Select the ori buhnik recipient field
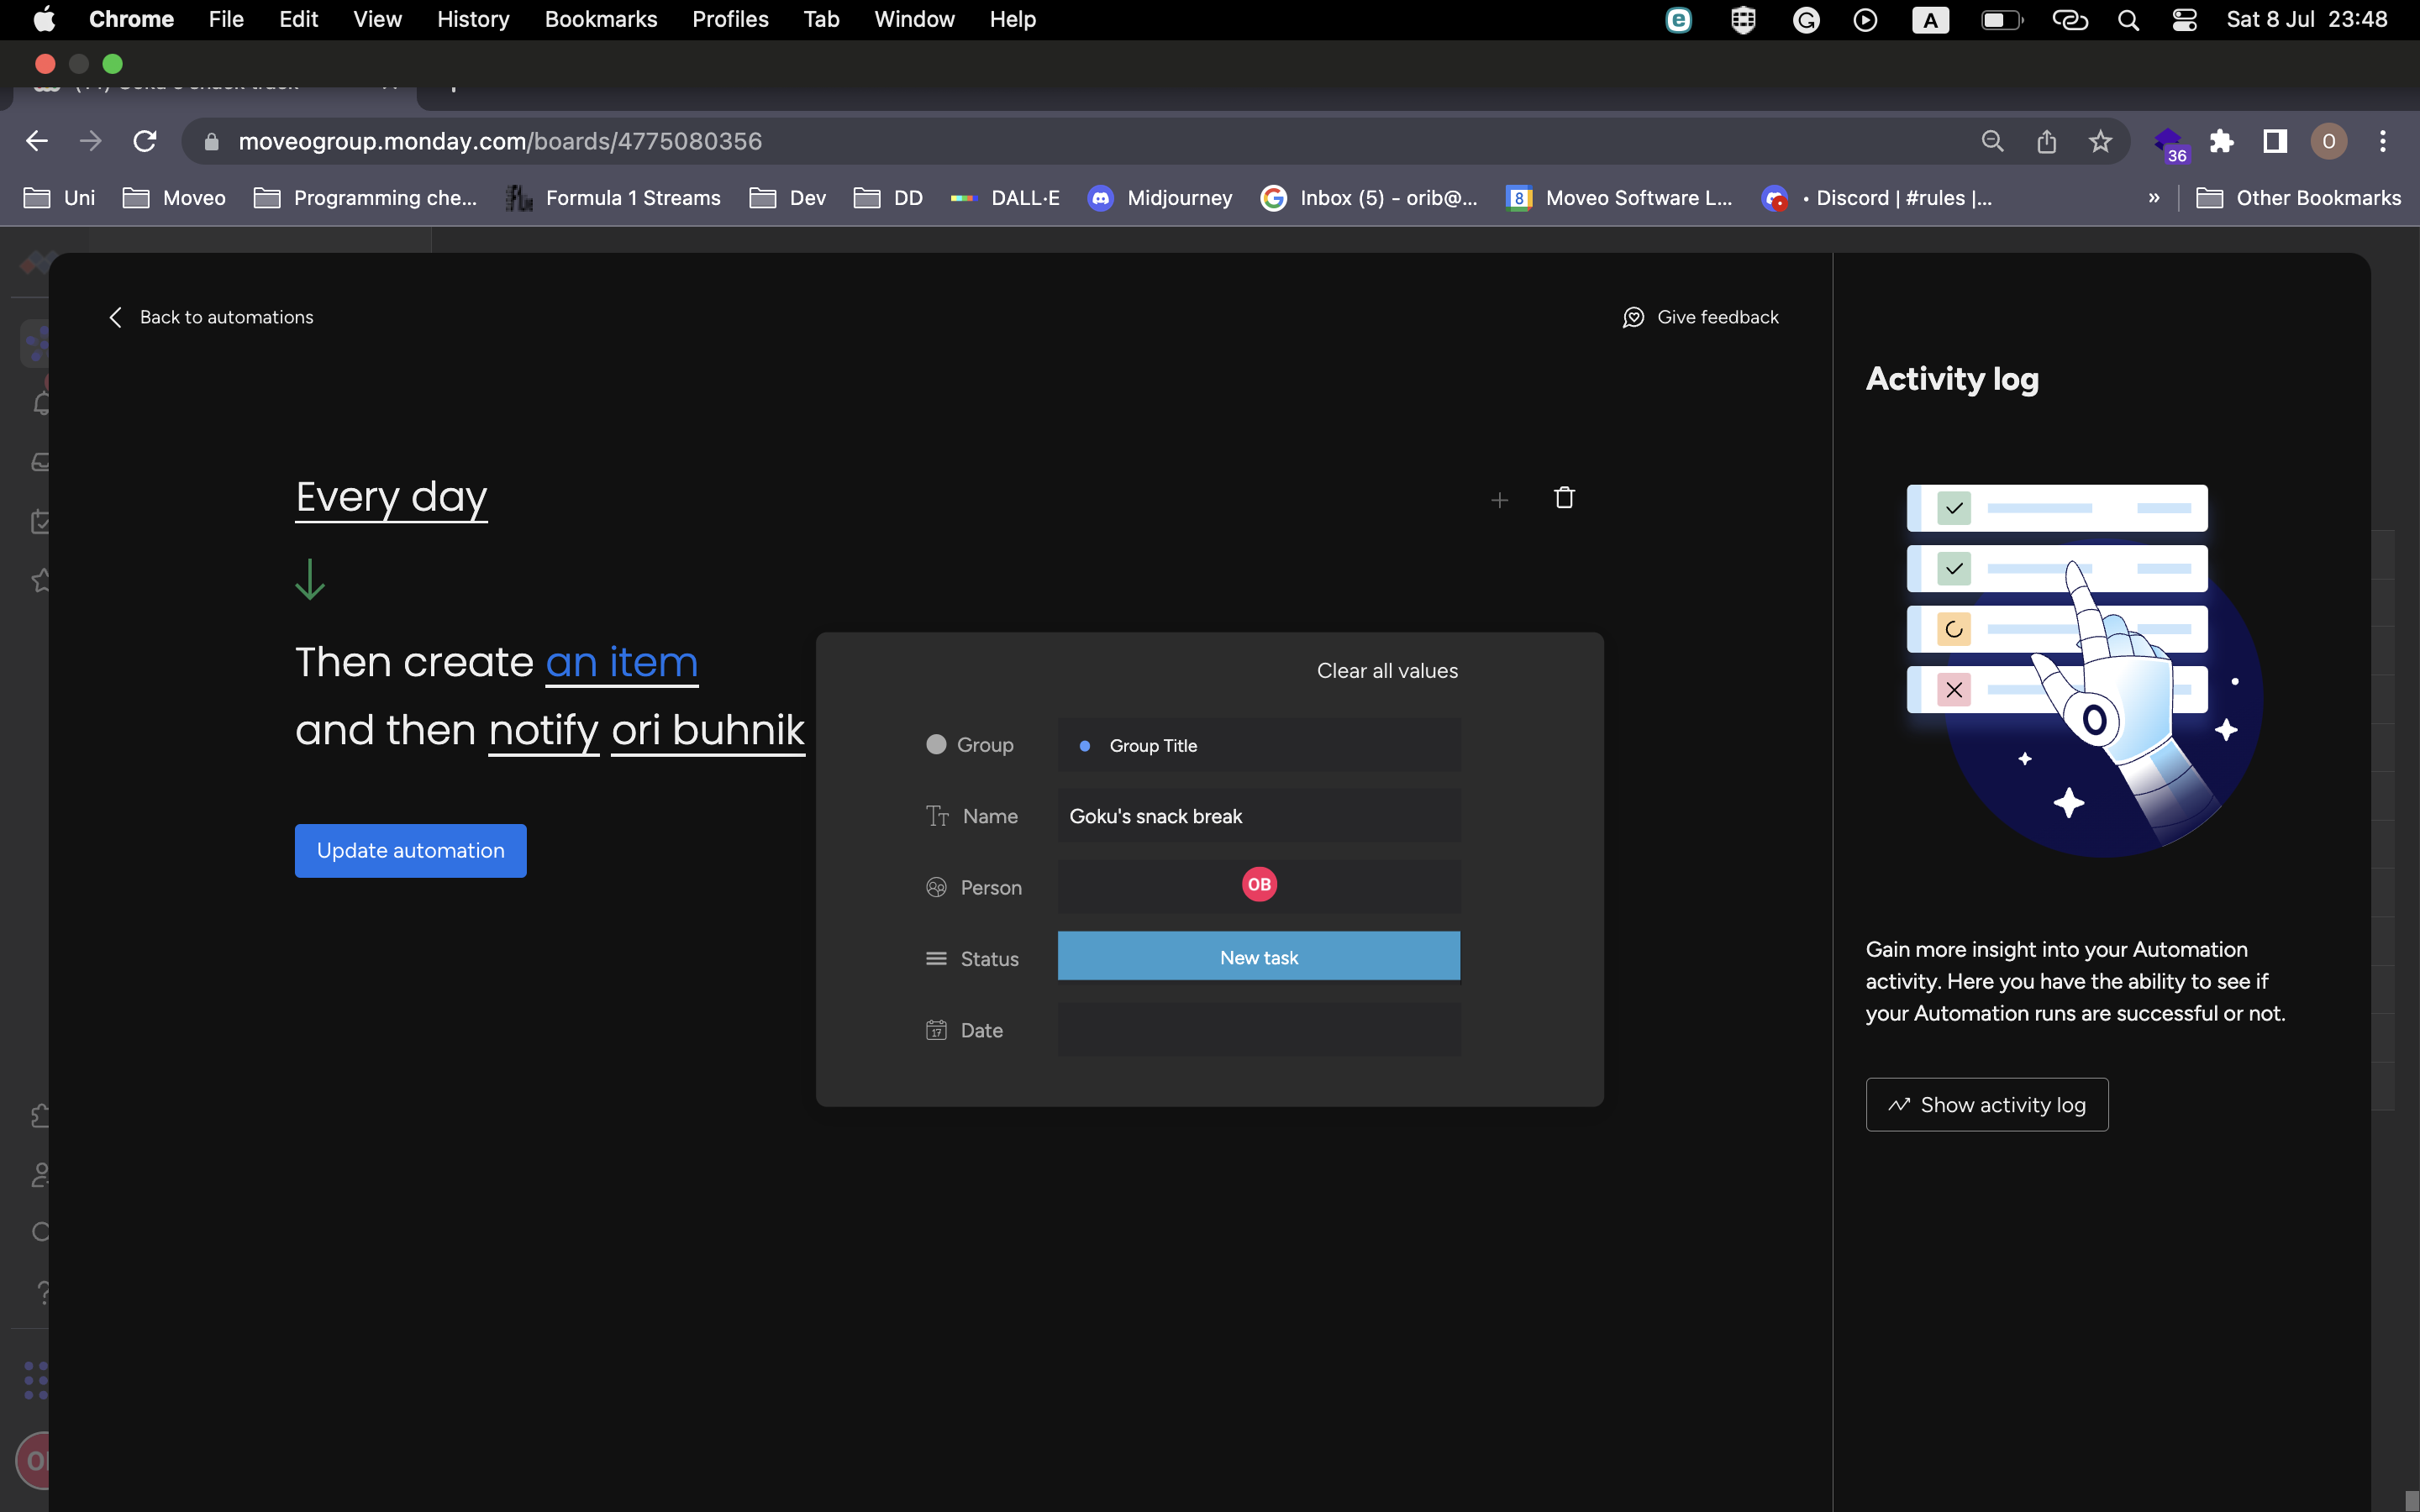The height and width of the screenshot is (1512, 2420). [707, 730]
